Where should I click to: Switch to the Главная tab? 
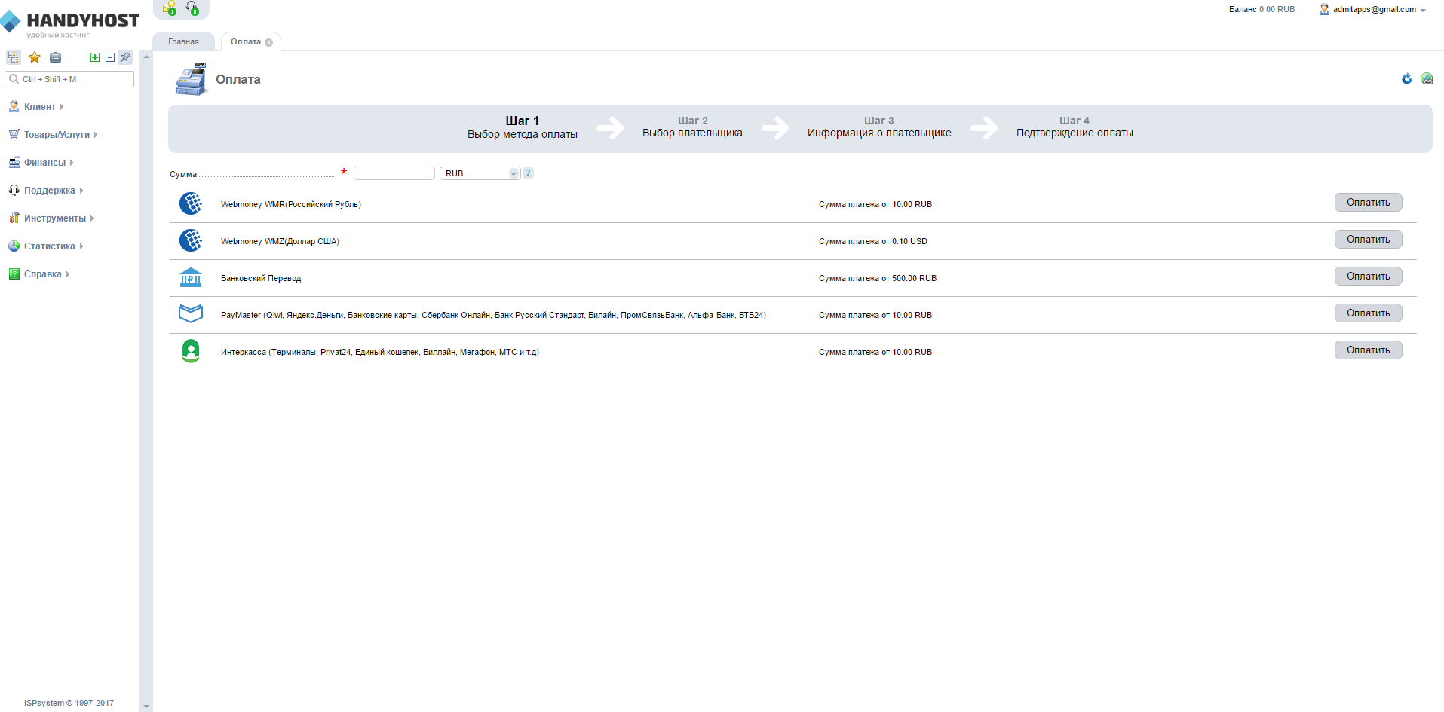(x=184, y=42)
